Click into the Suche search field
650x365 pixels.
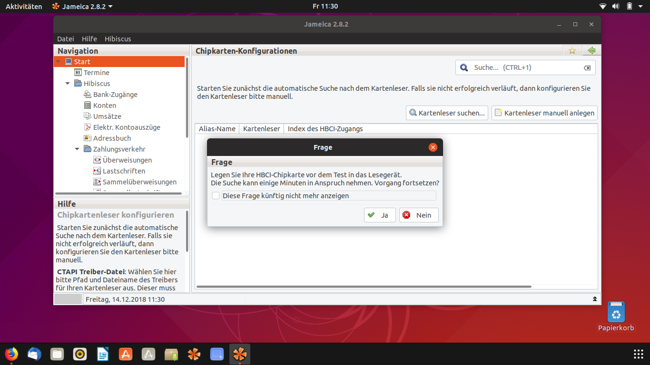[x=526, y=67]
